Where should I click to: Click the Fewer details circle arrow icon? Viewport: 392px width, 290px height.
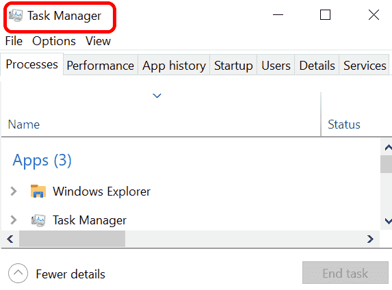tap(18, 274)
